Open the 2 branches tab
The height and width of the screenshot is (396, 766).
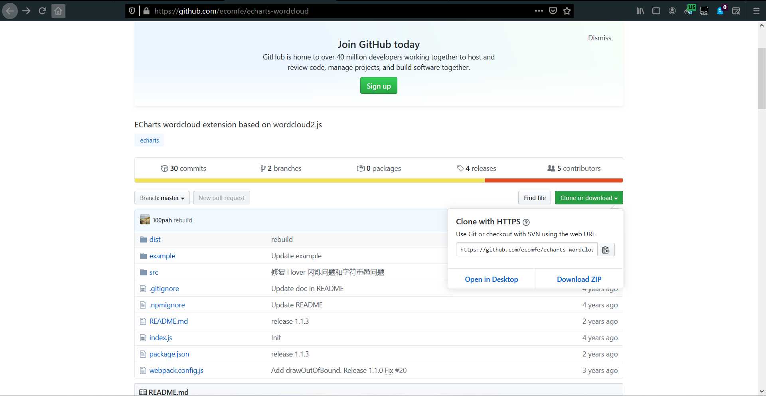tap(280, 168)
